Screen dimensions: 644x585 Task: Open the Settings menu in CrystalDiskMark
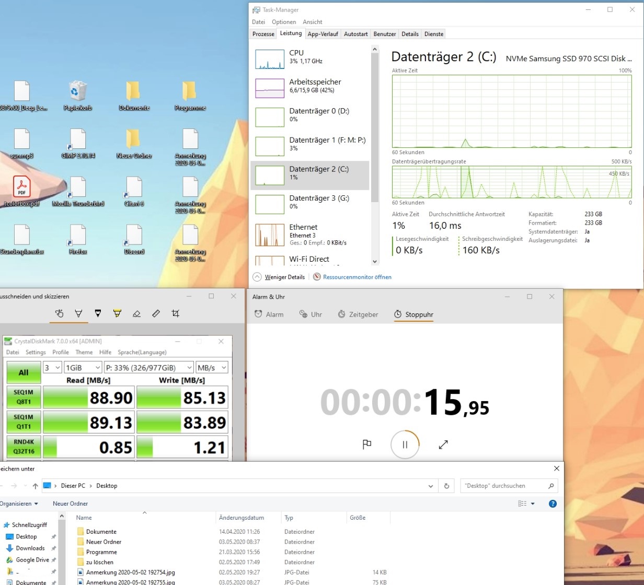36,352
